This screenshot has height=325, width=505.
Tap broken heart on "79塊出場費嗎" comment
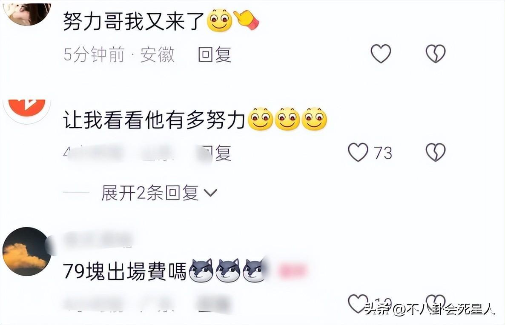[436, 303]
